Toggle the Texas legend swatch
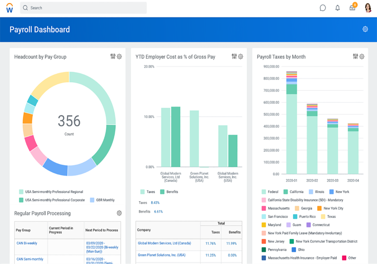 [x=323, y=217]
